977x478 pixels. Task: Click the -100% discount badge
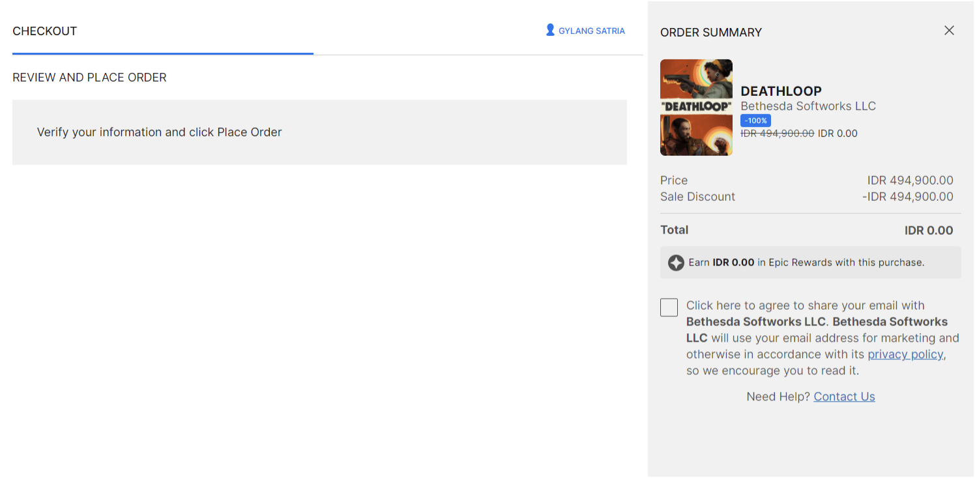[x=755, y=121]
